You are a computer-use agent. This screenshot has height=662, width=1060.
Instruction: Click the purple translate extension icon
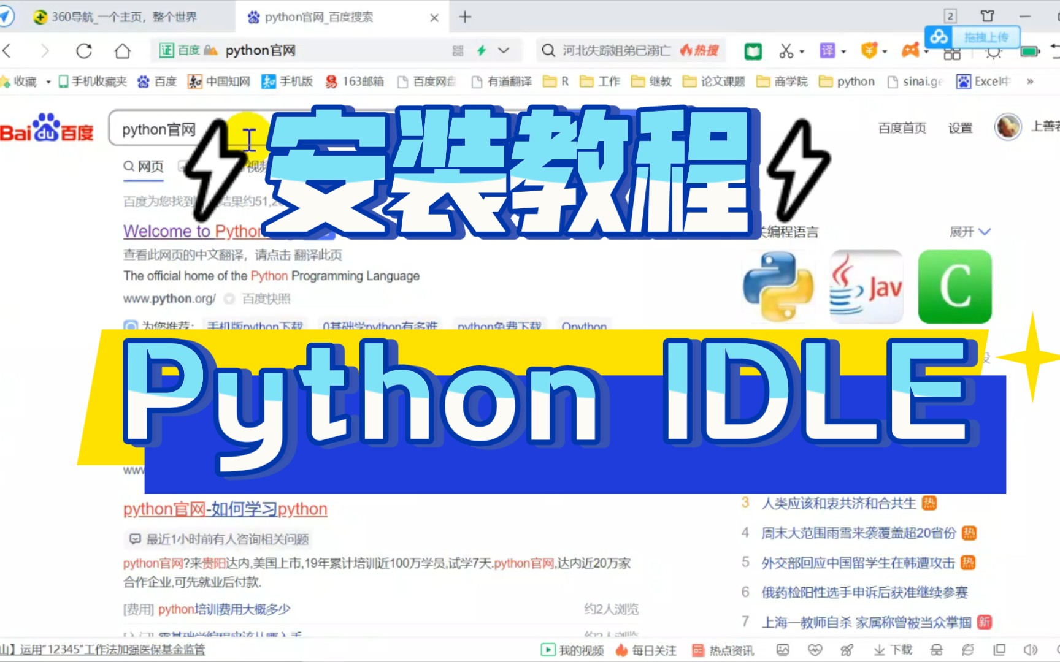coord(827,51)
